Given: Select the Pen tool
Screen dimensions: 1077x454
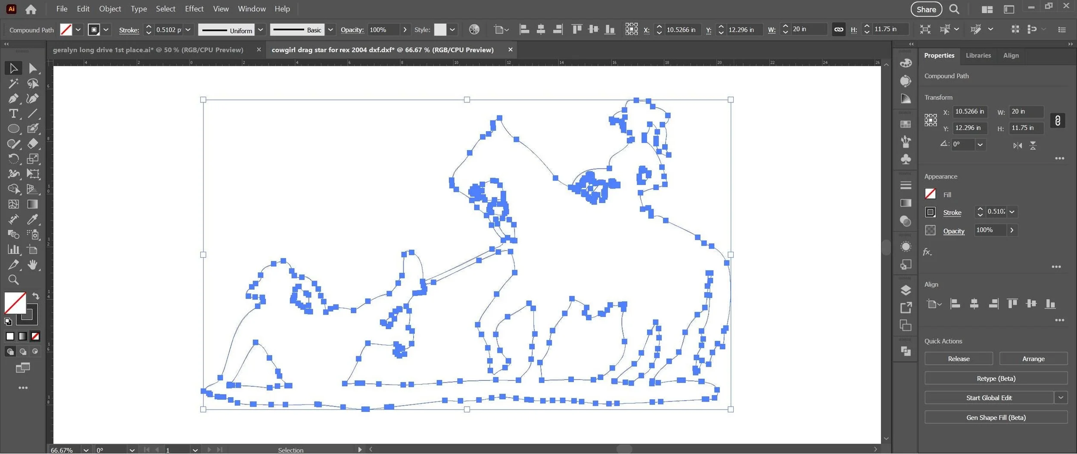Looking at the screenshot, I should [13, 99].
